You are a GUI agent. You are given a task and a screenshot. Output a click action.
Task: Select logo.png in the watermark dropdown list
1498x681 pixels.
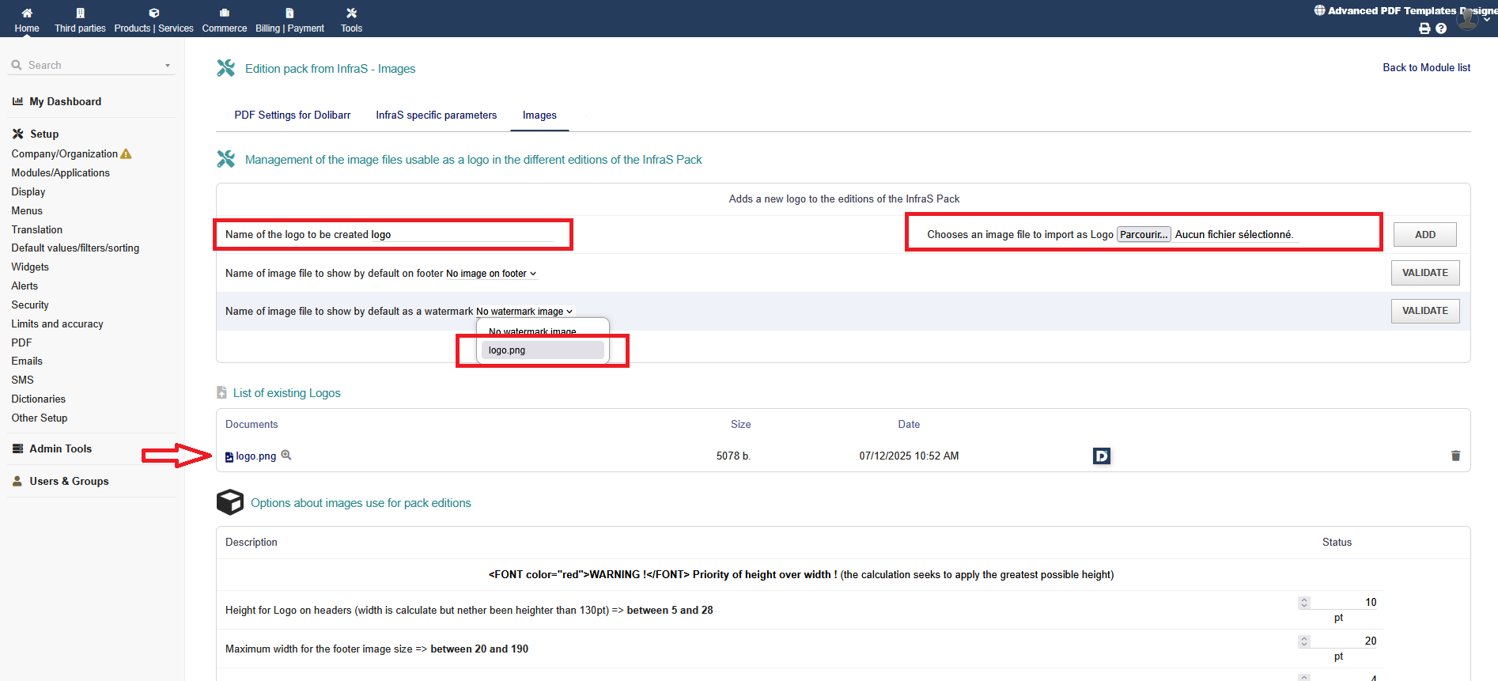(x=542, y=350)
